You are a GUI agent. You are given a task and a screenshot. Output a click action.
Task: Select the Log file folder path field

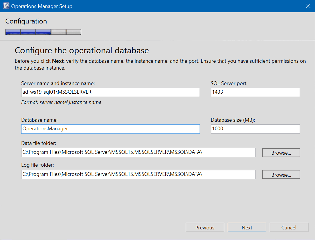click(138, 174)
